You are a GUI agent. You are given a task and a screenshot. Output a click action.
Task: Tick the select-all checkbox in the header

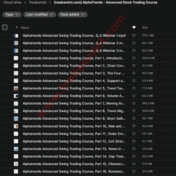coord(5,27)
